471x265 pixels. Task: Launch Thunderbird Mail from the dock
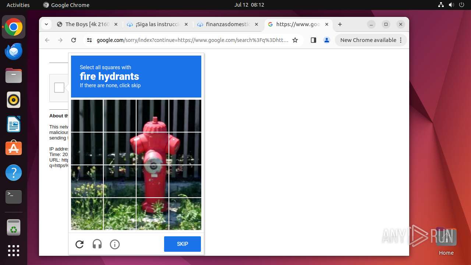(14, 52)
